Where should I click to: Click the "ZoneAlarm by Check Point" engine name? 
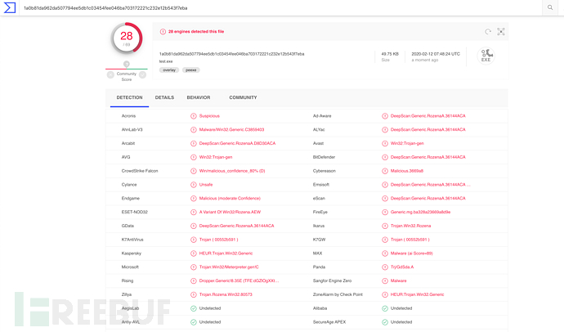[338, 294]
